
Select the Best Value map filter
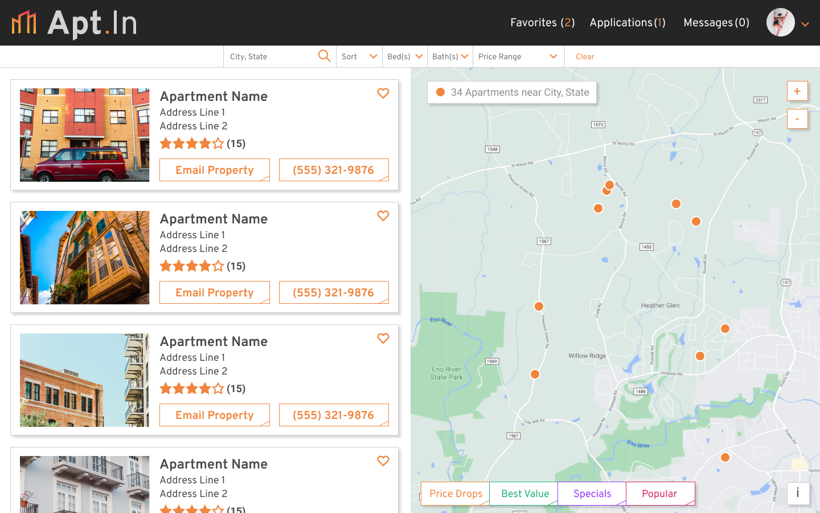[524, 494]
